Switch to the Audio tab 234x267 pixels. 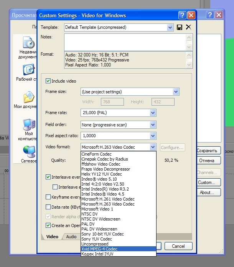71,237
